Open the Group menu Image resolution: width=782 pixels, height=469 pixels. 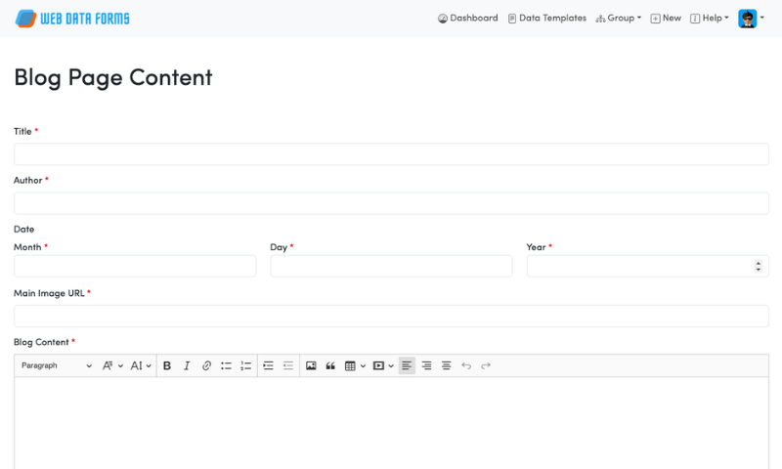[x=619, y=18]
